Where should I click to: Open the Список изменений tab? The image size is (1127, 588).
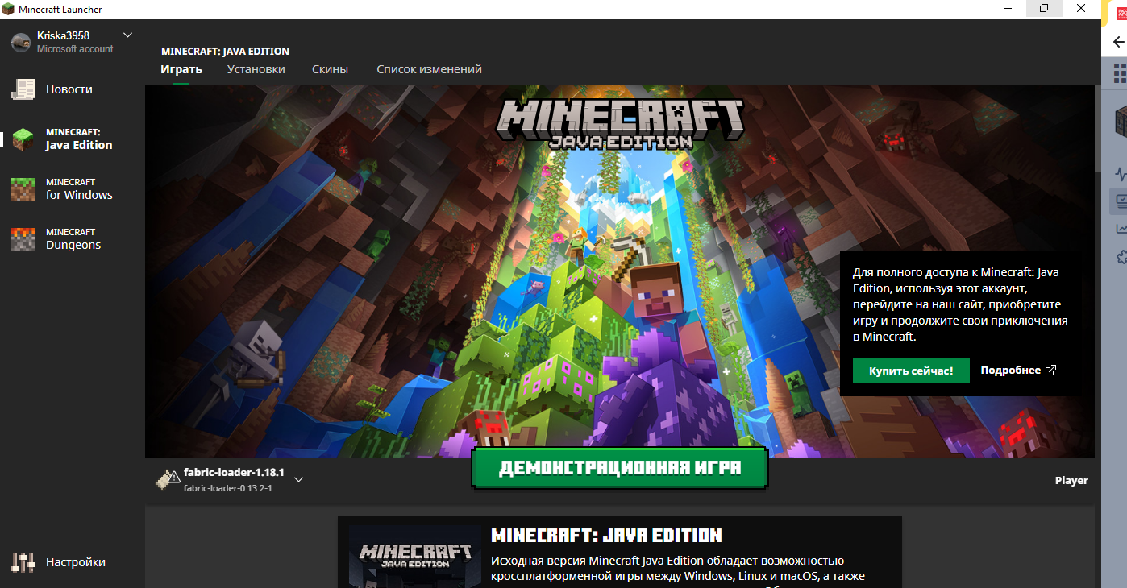click(x=430, y=69)
